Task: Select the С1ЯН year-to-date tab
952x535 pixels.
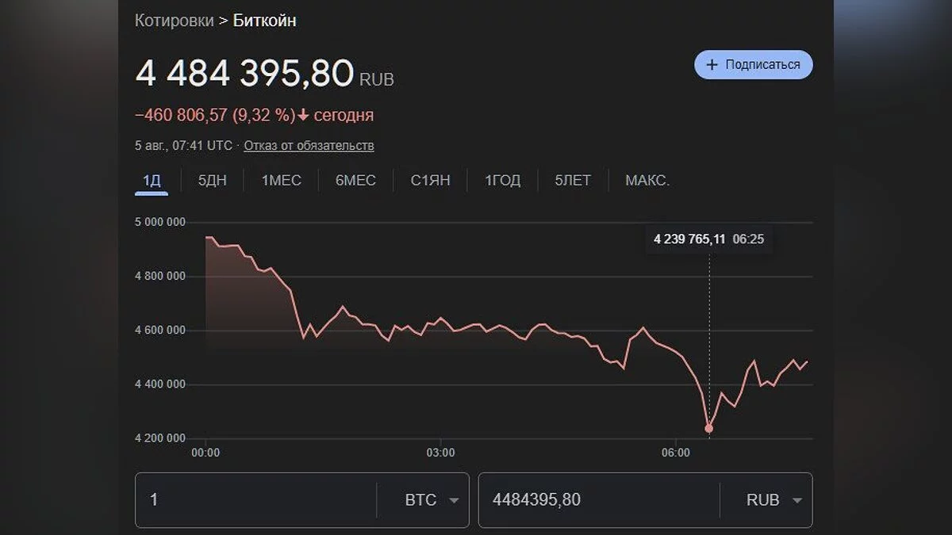Action: [x=430, y=181]
